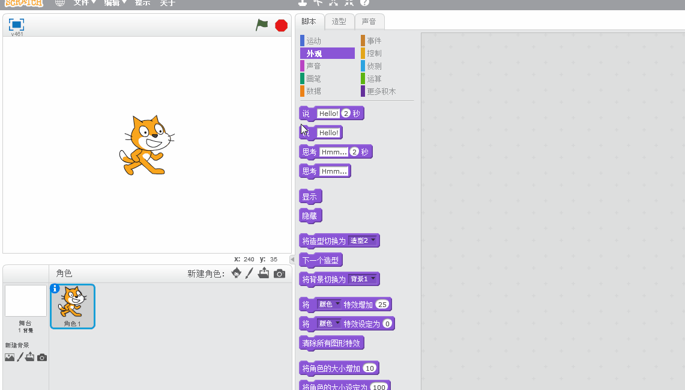Edit the 2 seconds field in say block
Screen dimensions: 685x390
click(346, 114)
